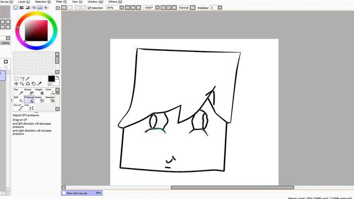Click tool tray scroll up arrow
This screenshot has height=199, width=354.
[x=58, y=90]
